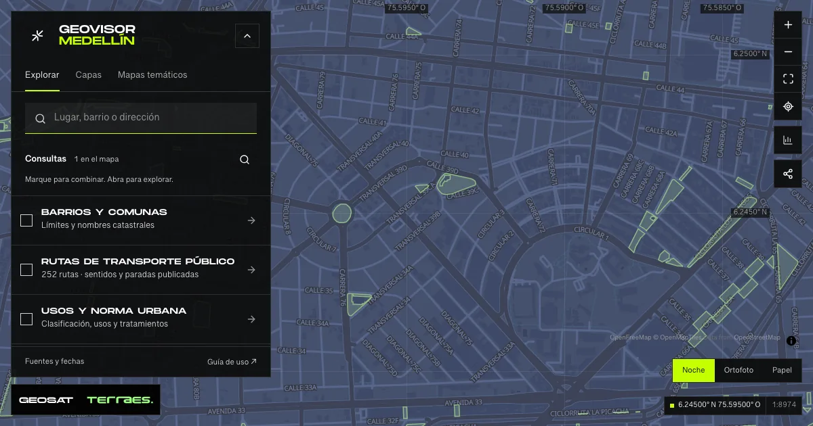Image resolution: width=813 pixels, height=426 pixels.
Task: Open the Guía de uso link
Action: (x=232, y=362)
